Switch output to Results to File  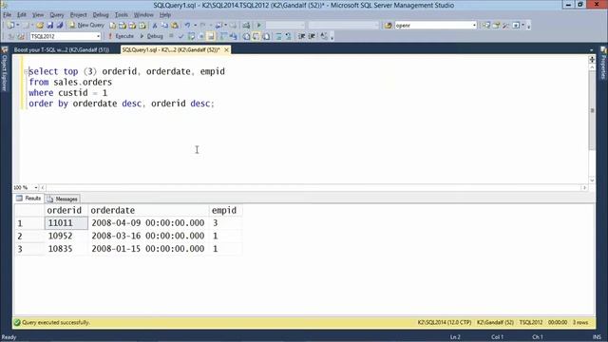coord(266,36)
